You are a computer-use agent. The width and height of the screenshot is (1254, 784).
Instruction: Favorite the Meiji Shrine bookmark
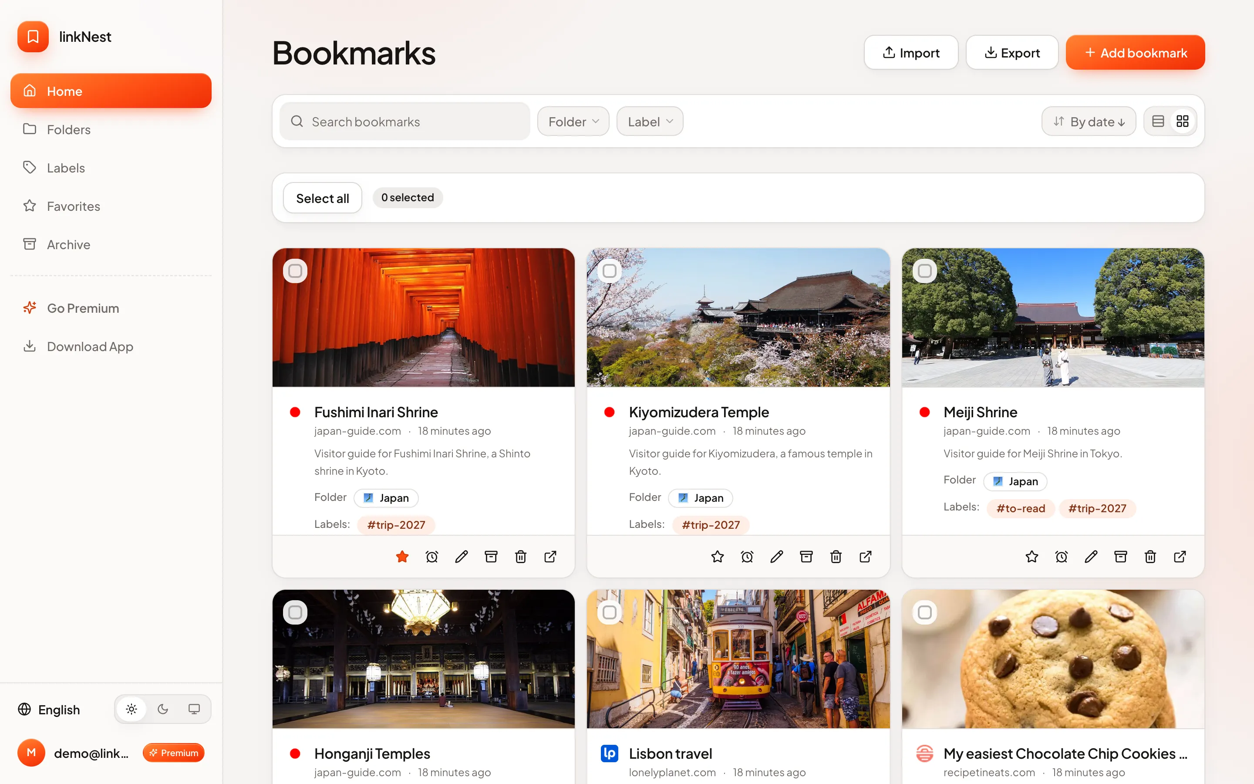tap(1032, 556)
